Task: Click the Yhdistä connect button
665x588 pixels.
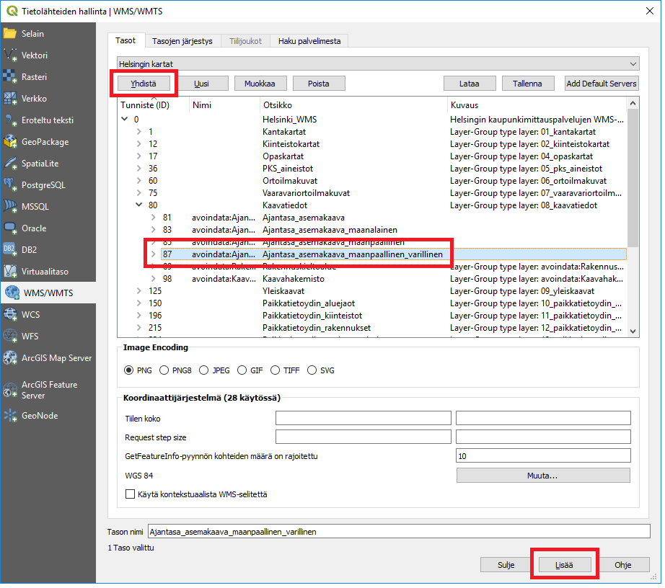Action: [x=144, y=84]
